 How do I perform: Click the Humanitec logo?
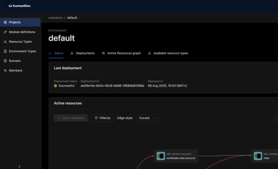tap(19, 6)
